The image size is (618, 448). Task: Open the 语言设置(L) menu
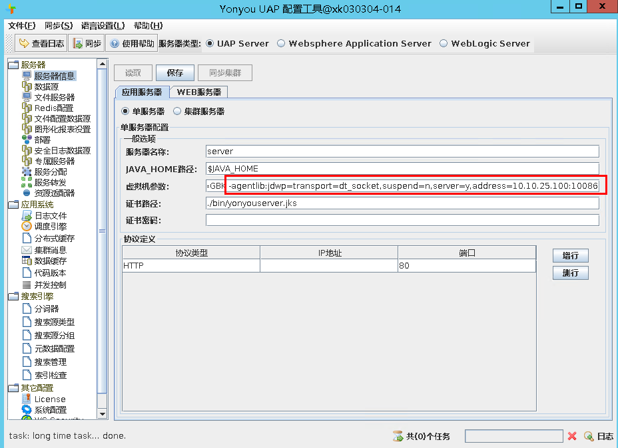(103, 25)
